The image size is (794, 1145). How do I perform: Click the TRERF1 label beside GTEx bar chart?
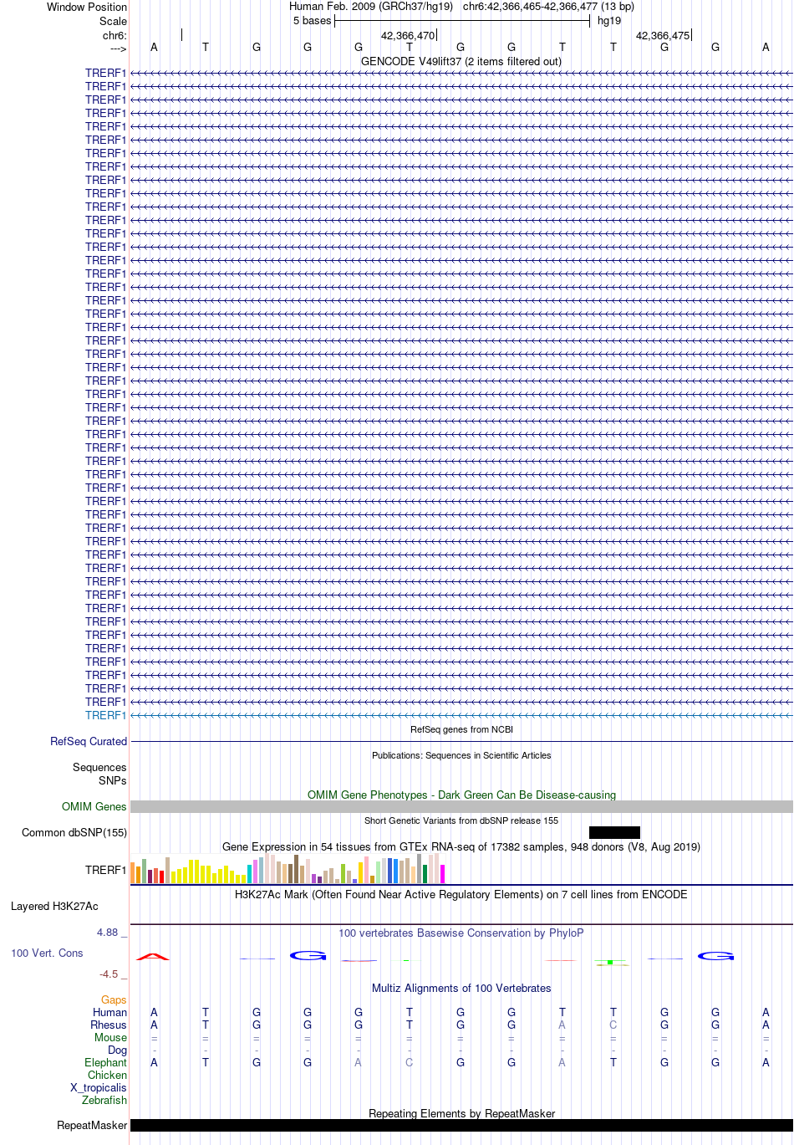106,870
